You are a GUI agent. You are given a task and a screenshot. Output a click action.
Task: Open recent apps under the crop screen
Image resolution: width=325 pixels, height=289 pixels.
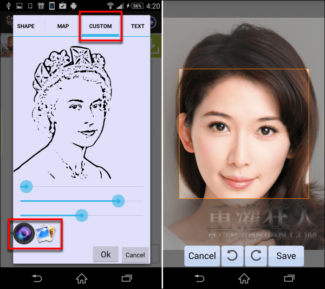click(289, 278)
